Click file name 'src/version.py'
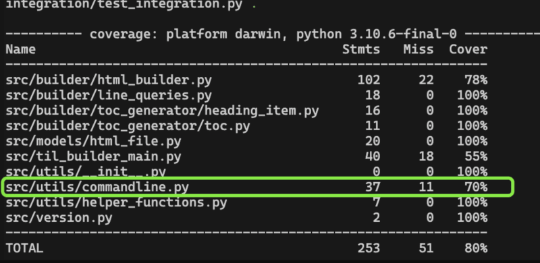Viewport: 540px width, 263px height. [x=59, y=218]
